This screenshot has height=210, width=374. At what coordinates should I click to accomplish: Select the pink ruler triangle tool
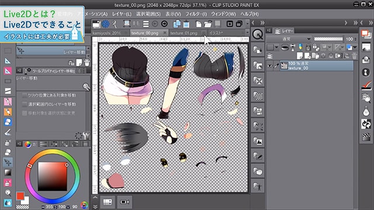8,71
